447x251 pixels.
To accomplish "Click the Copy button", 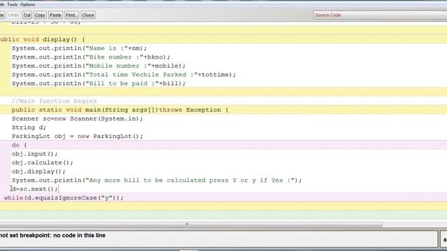I will [40, 15].
